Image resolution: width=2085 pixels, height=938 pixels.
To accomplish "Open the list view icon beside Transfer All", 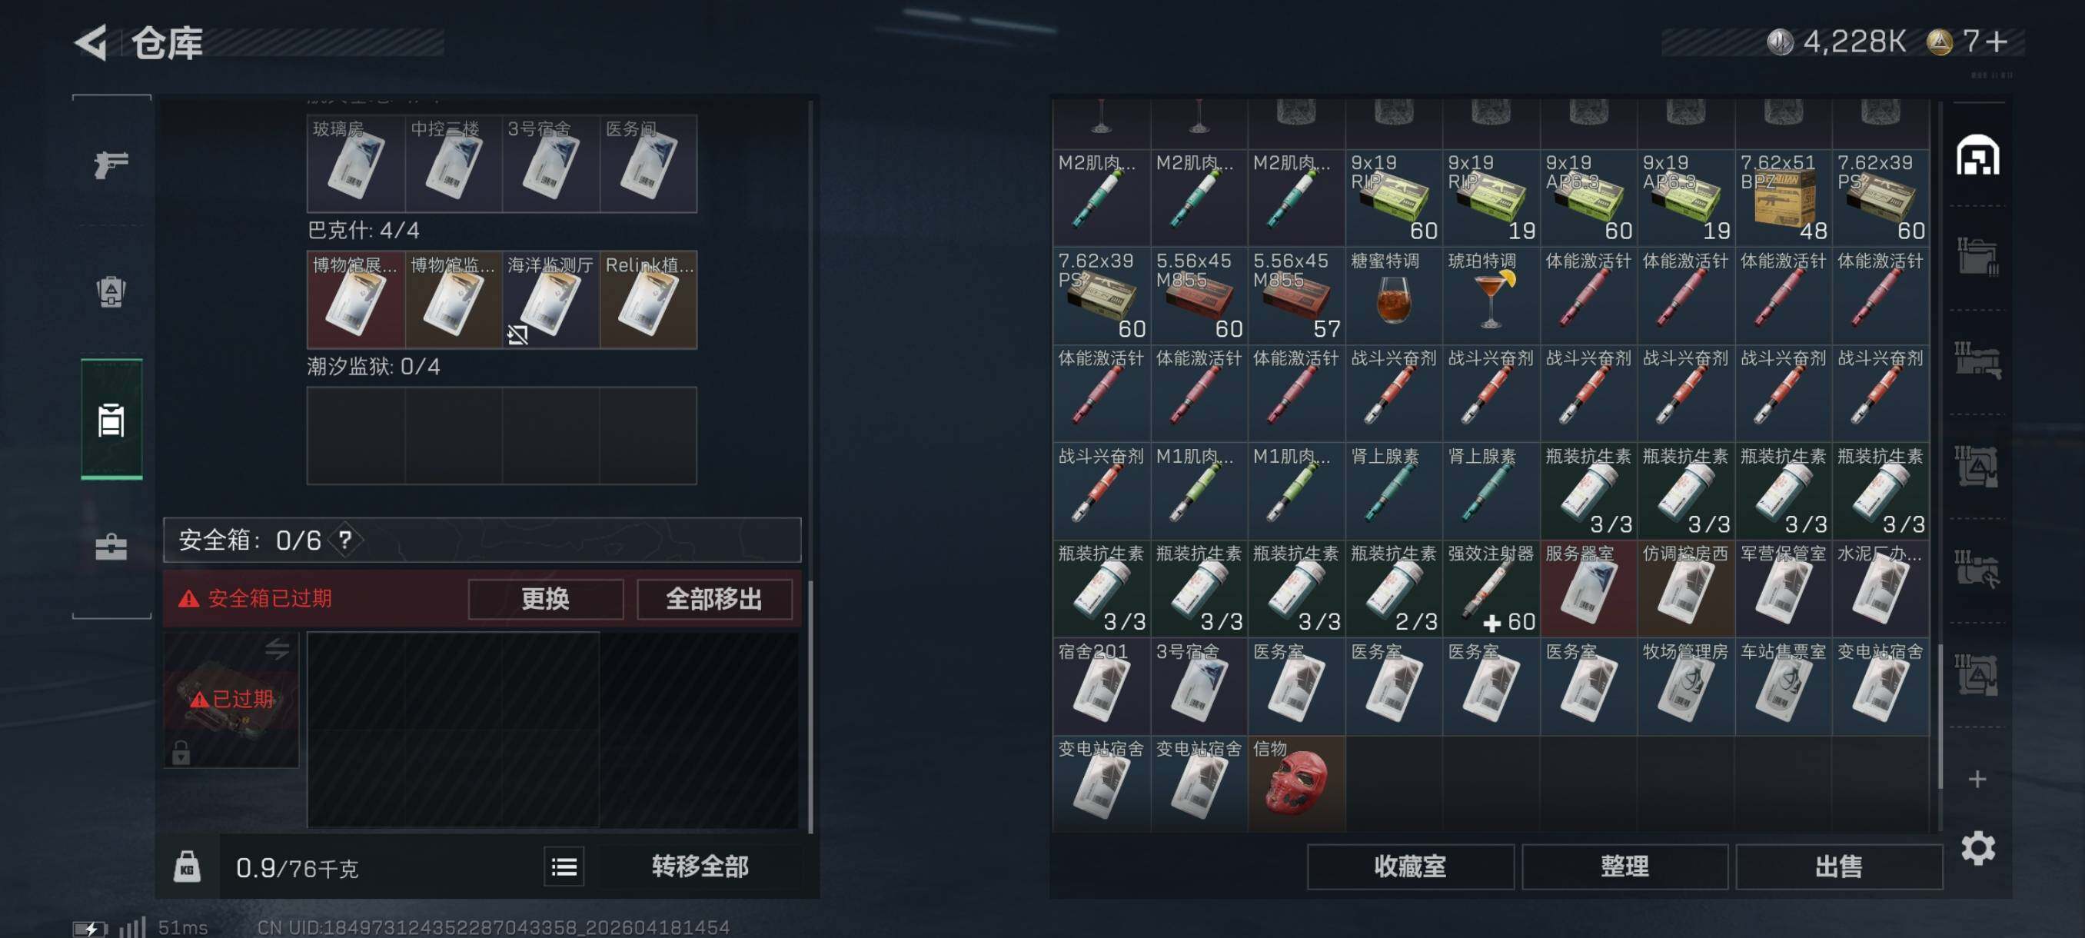I will point(564,866).
